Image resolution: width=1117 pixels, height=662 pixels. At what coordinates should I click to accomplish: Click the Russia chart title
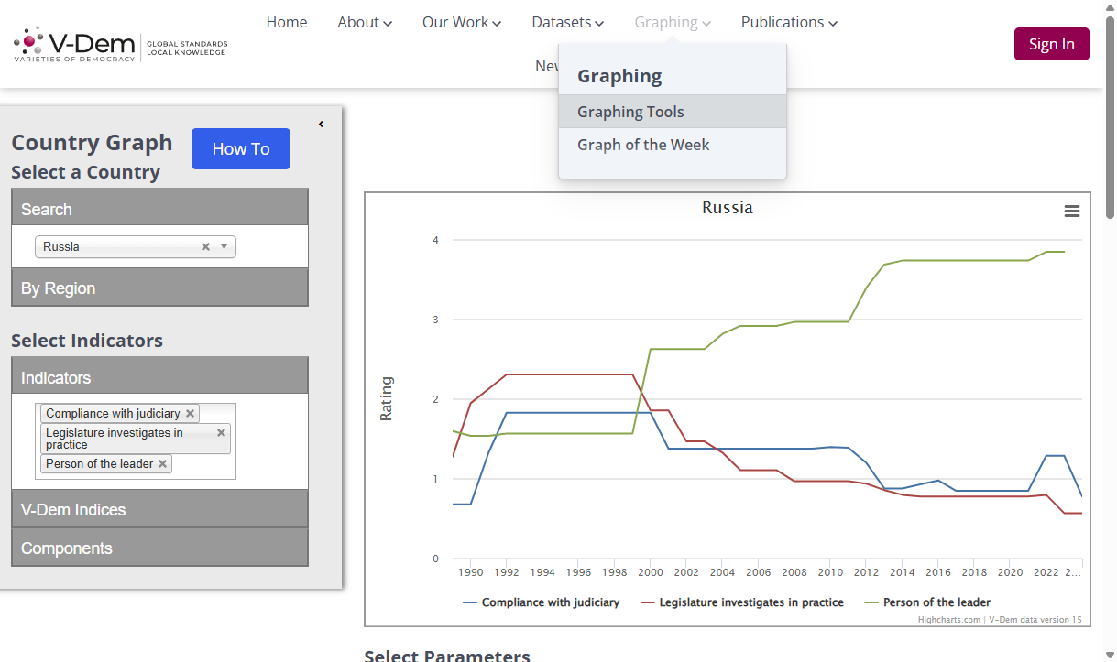(728, 208)
